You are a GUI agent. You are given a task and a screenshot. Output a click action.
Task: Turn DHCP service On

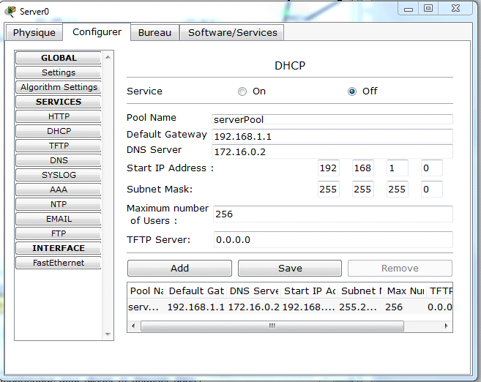pyautogui.click(x=242, y=91)
